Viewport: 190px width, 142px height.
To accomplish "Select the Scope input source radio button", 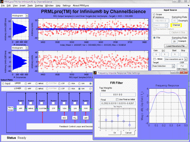I will pos(154,14).
